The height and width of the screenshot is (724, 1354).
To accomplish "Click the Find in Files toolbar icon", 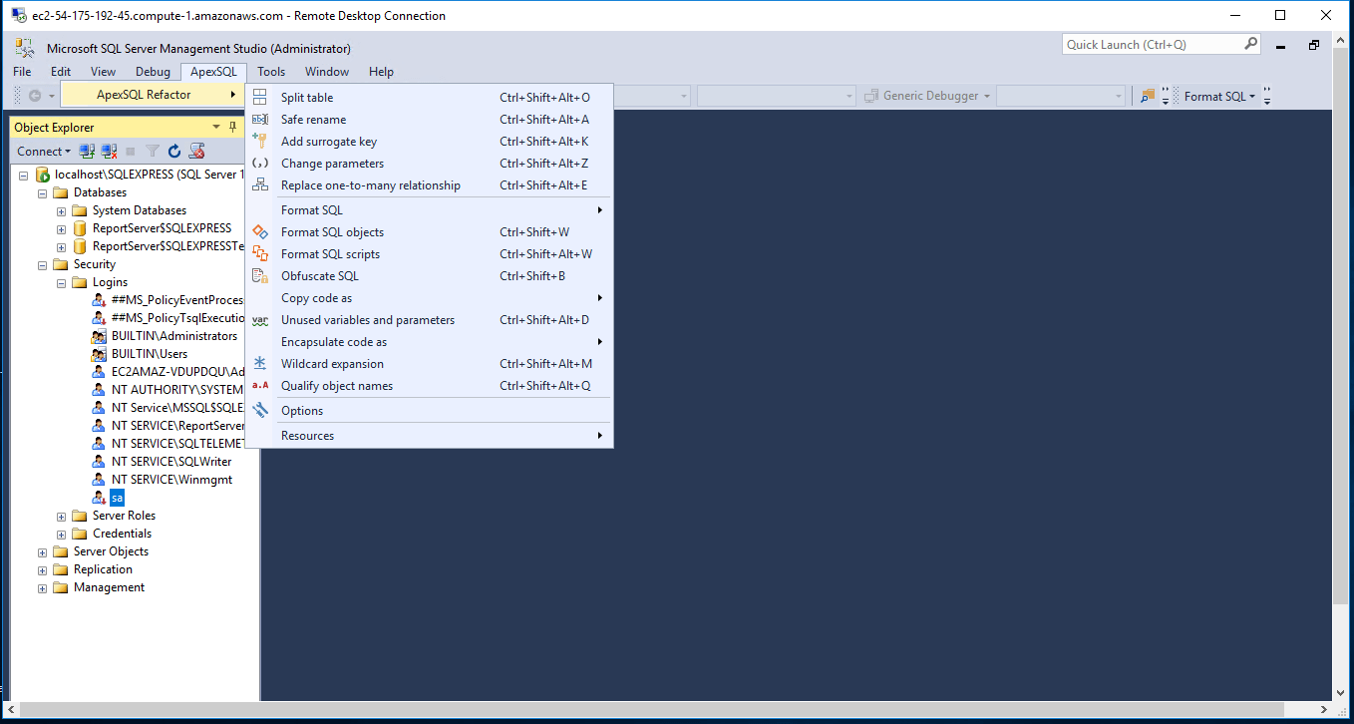I will [1148, 97].
